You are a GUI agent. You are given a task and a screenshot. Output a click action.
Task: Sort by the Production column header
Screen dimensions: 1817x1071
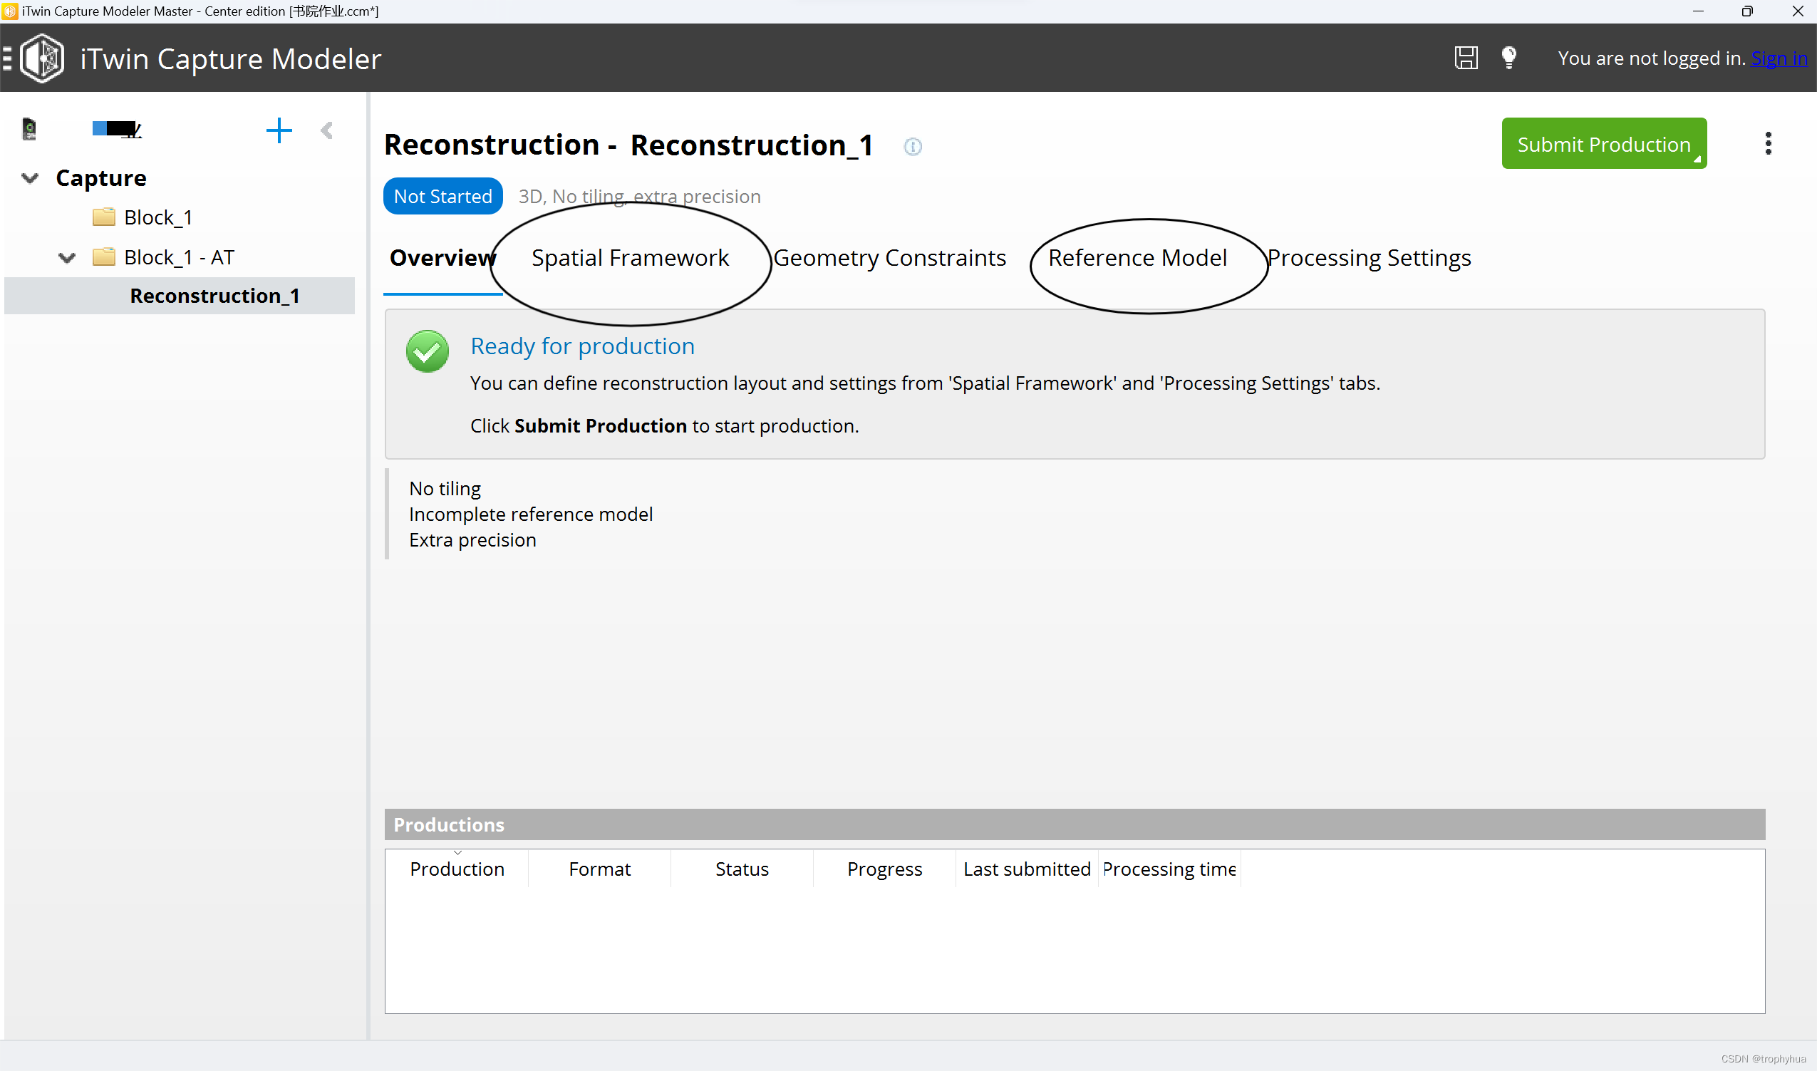pos(457,869)
